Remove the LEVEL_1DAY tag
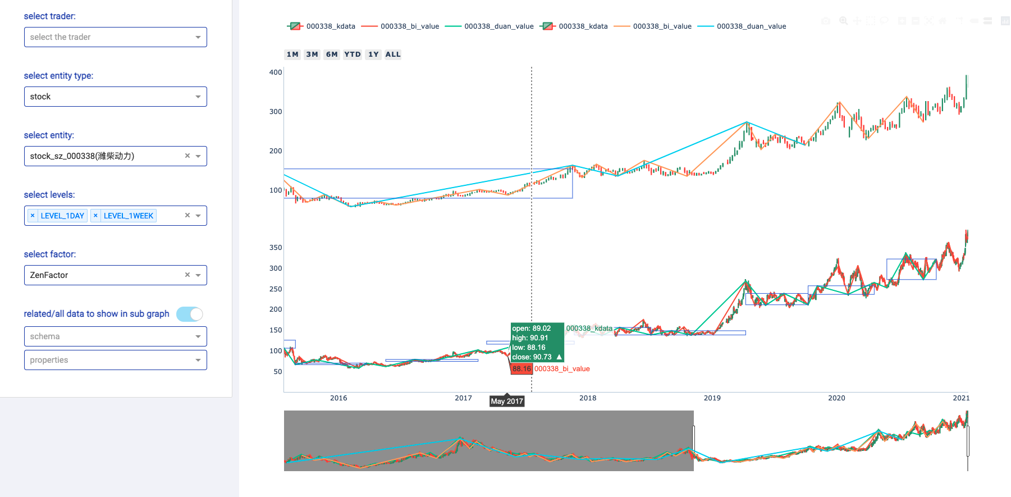1011x497 pixels. 33,216
